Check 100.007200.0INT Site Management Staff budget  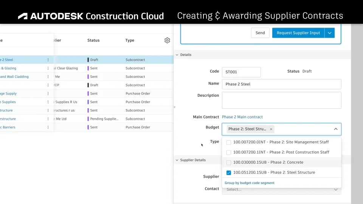[229, 142]
